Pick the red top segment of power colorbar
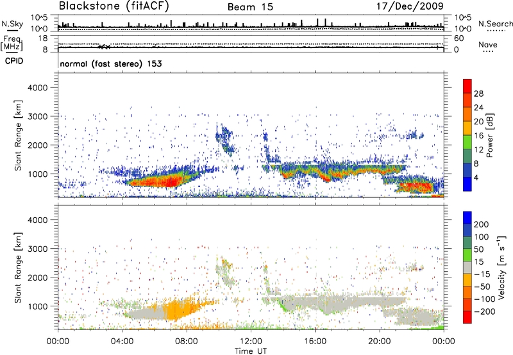 [467, 86]
